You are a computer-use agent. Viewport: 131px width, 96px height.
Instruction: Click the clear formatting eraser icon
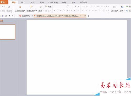(x=78, y=10)
